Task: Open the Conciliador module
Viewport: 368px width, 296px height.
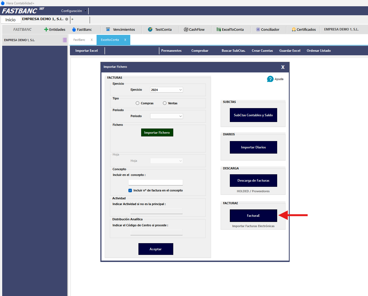Action: coord(268,29)
